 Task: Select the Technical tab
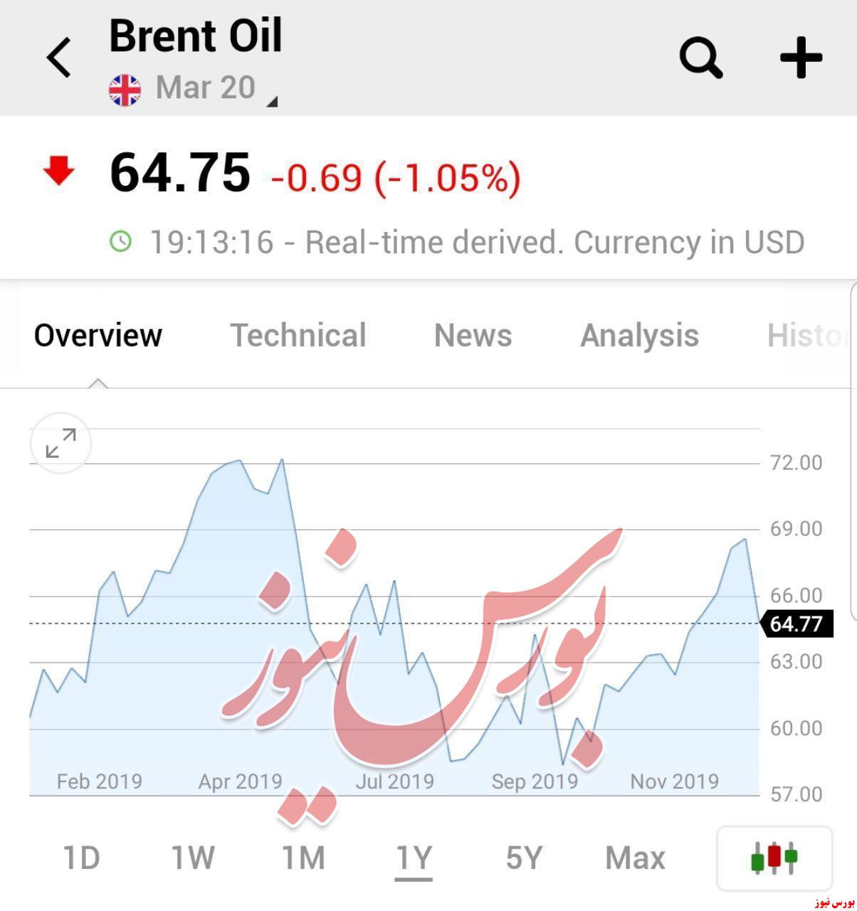coord(298,335)
